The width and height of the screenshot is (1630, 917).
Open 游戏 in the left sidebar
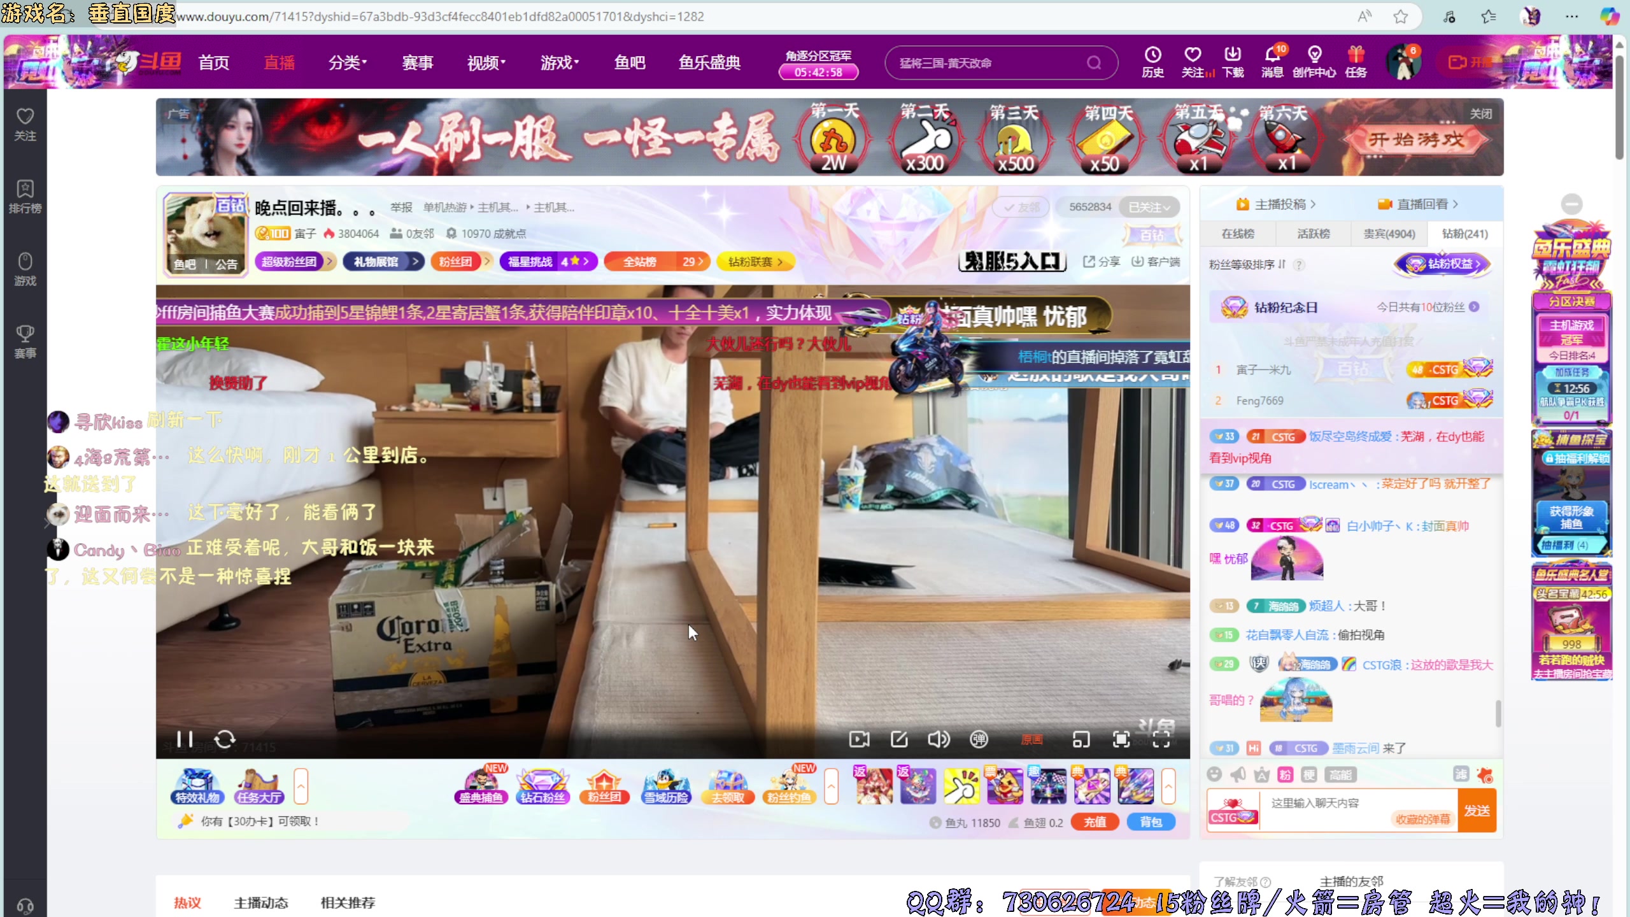click(x=25, y=269)
